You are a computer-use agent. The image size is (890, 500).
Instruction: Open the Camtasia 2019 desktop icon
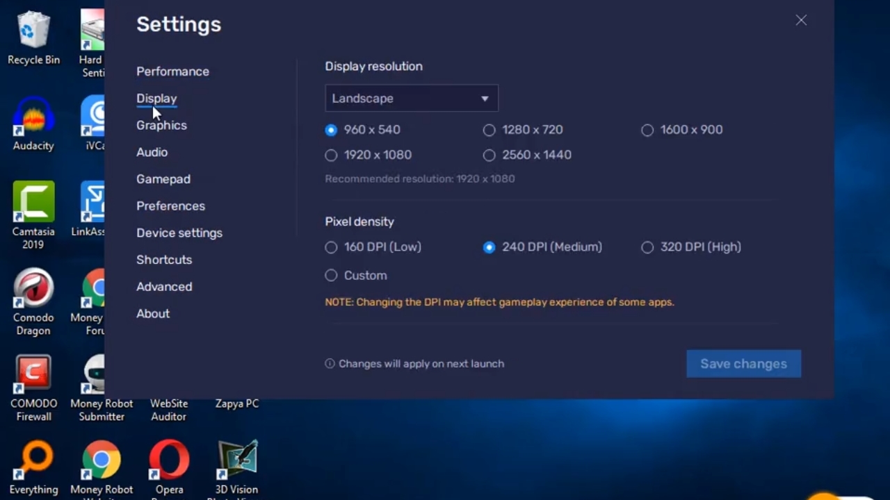33,203
